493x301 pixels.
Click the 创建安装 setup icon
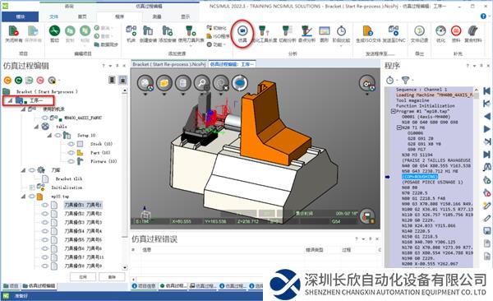[148, 31]
